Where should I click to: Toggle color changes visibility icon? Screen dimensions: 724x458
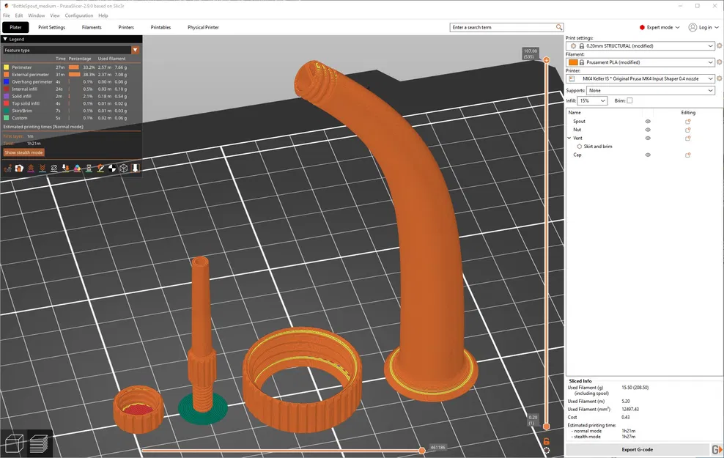pyautogui.click(x=77, y=169)
